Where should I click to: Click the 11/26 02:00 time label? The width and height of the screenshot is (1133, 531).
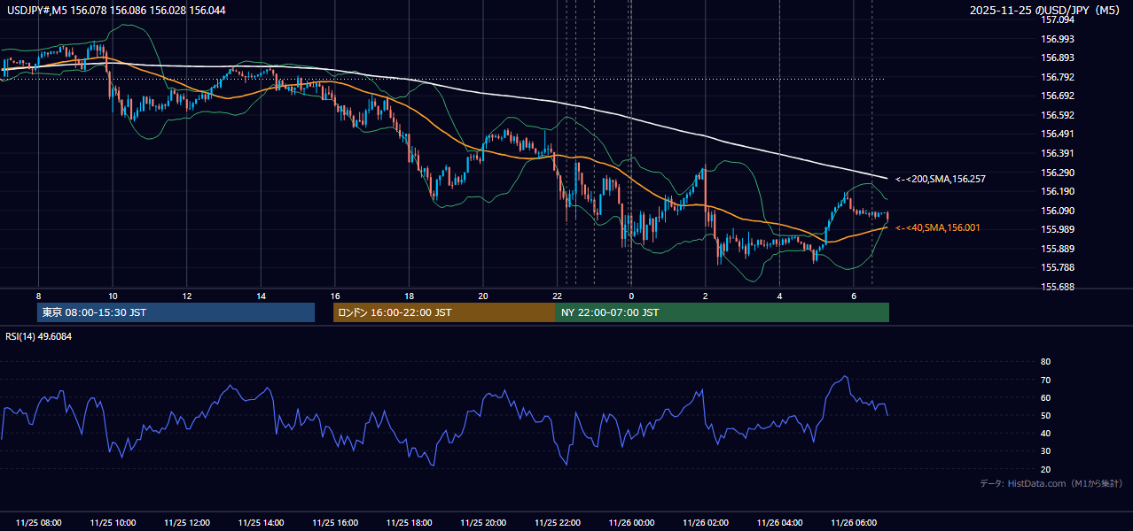(705, 523)
